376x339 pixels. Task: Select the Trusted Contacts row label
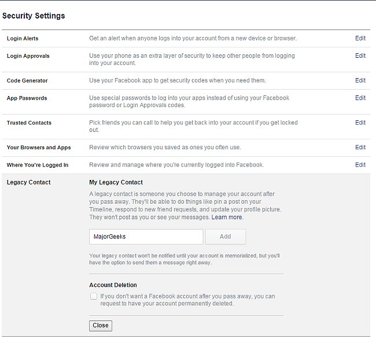(29, 123)
